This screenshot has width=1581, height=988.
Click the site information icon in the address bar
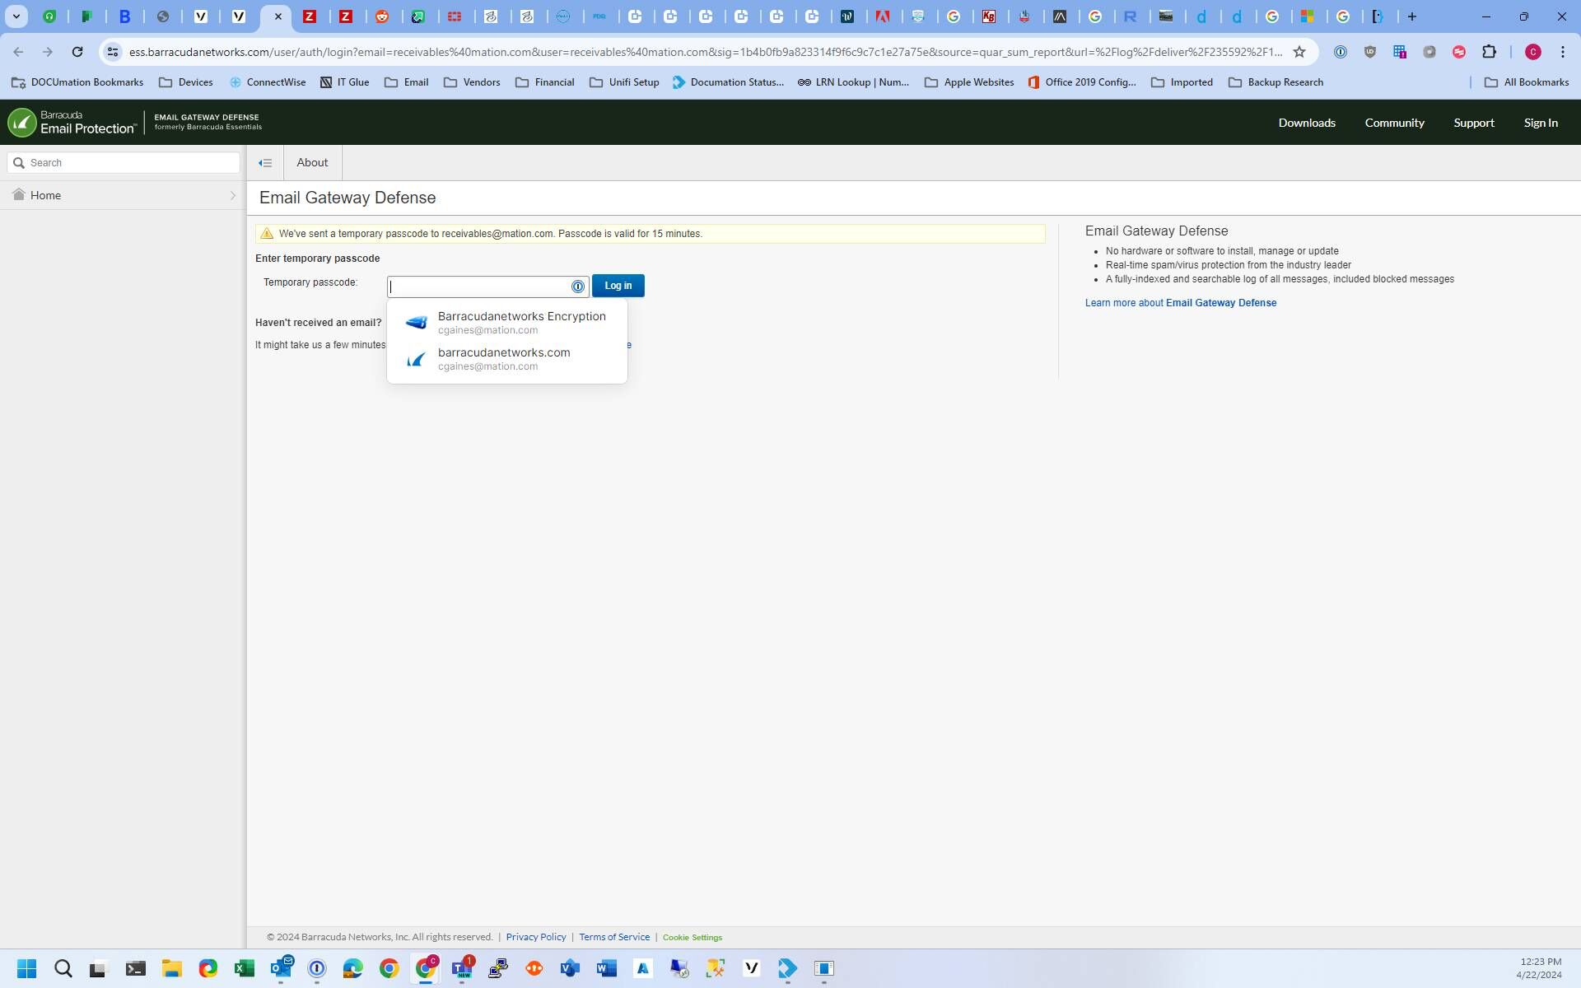coord(113,52)
